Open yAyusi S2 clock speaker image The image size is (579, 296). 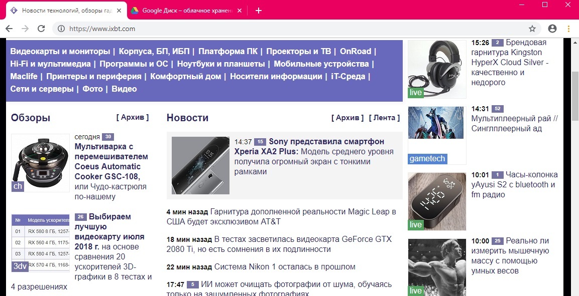coord(437,201)
